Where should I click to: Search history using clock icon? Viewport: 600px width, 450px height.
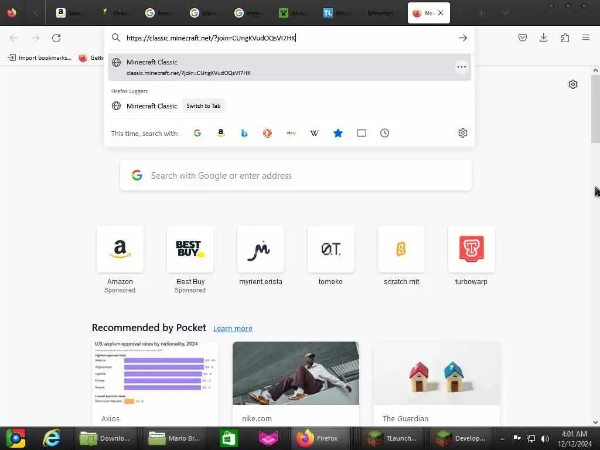(x=384, y=133)
